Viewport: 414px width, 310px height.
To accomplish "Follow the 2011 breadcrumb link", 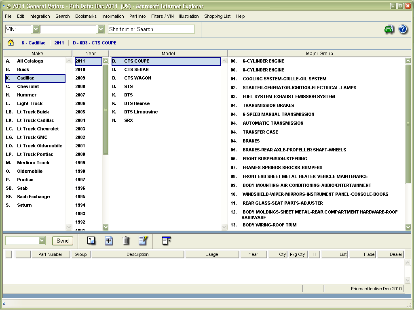I will 59,43.
